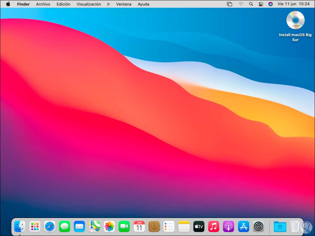Select the Install macOS Big Sur disc

[x=295, y=20]
